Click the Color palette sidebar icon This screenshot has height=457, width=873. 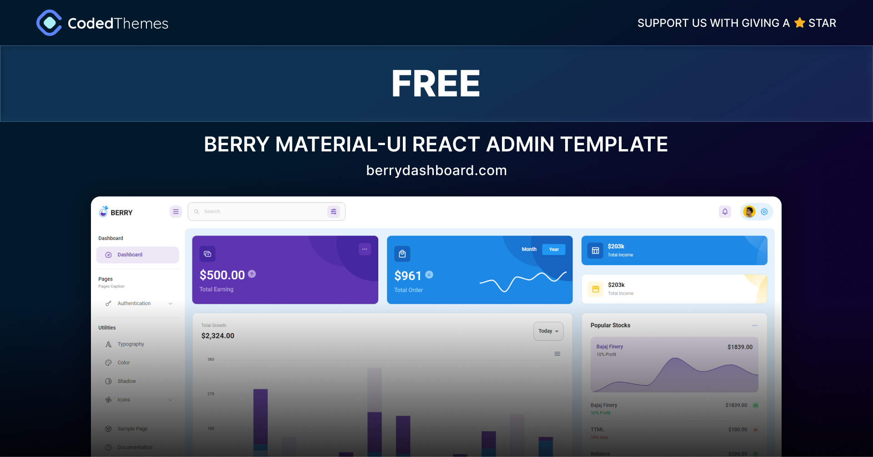109,363
